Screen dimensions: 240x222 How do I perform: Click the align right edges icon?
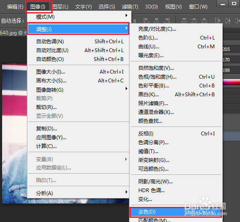click(166, 20)
